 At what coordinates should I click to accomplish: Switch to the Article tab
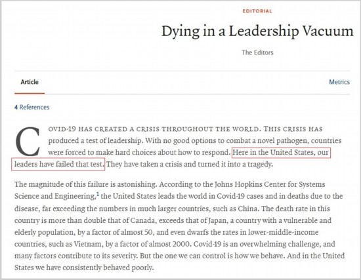[x=30, y=82]
